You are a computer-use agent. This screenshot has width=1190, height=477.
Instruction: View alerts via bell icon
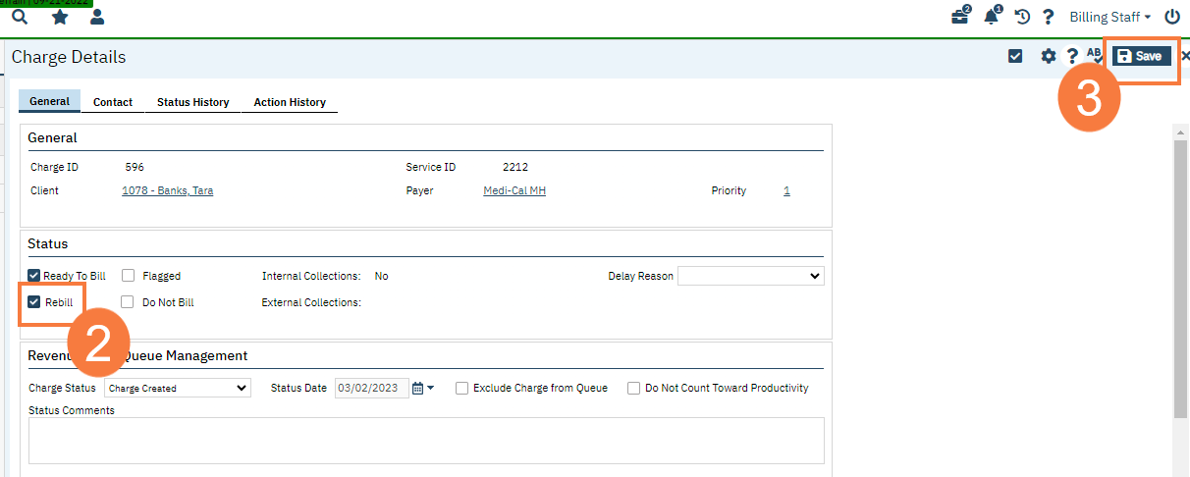pos(992,17)
